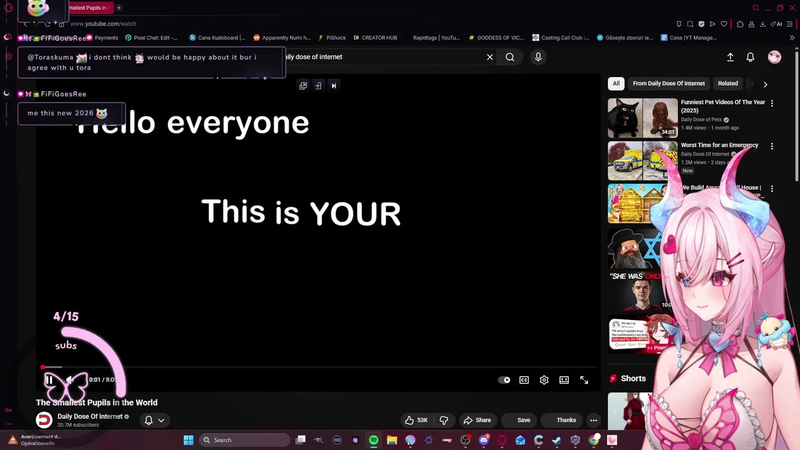800x450 pixels.
Task: Open the YouTube account avatar menu
Action: 774,57
